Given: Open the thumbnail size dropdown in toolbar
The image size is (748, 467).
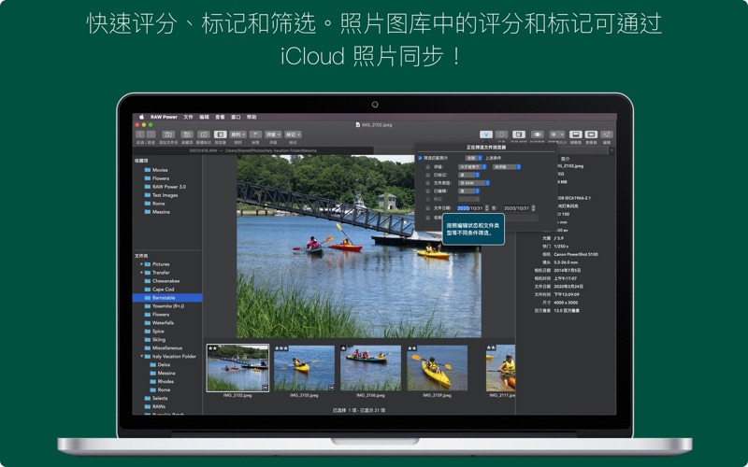Looking at the screenshot, I should click(556, 134).
